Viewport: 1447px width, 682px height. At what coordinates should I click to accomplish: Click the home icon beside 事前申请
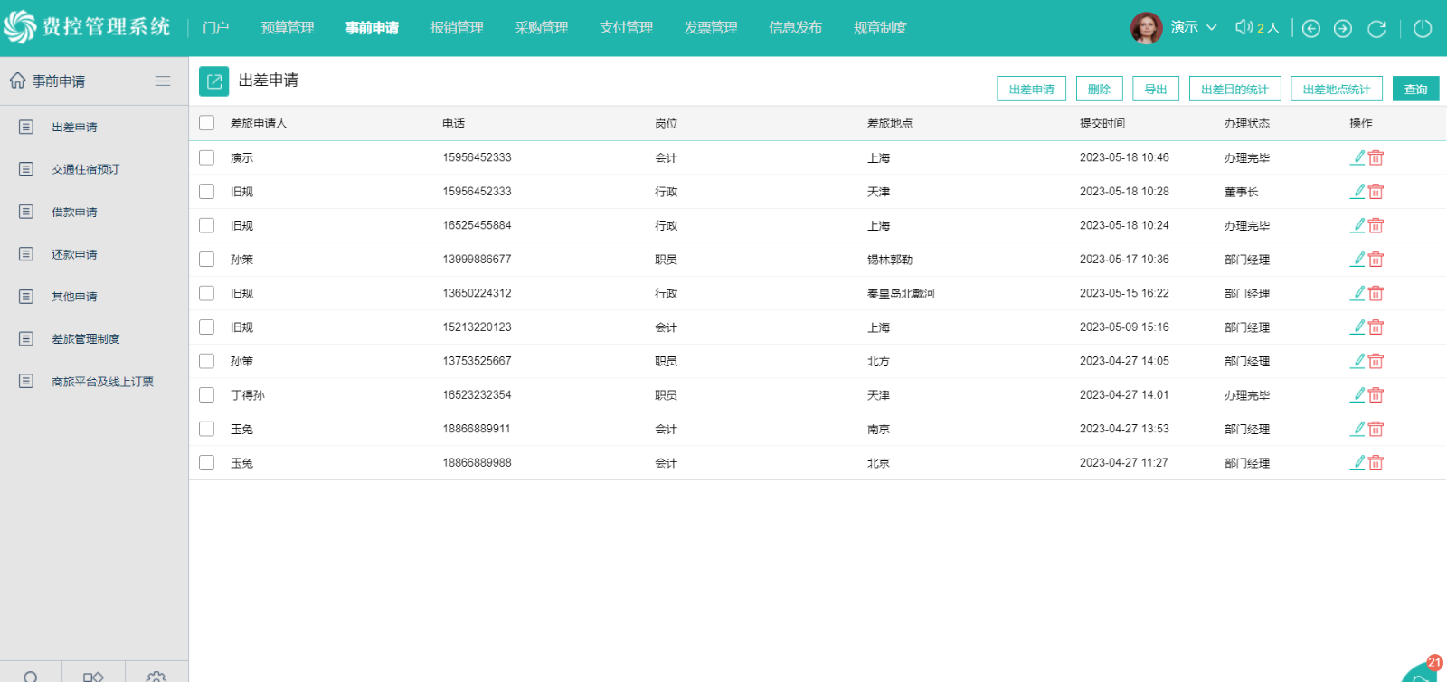17,81
